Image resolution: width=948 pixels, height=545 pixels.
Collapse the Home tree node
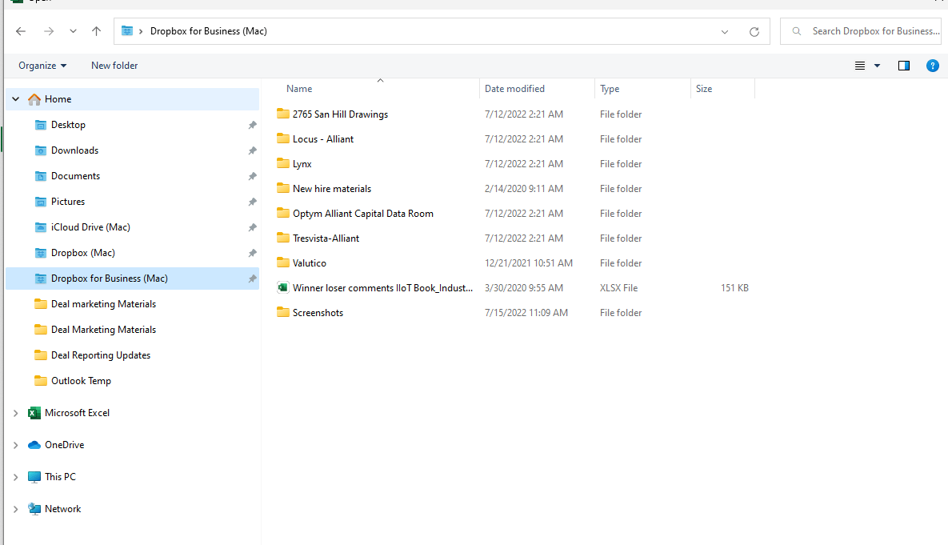tap(16, 99)
